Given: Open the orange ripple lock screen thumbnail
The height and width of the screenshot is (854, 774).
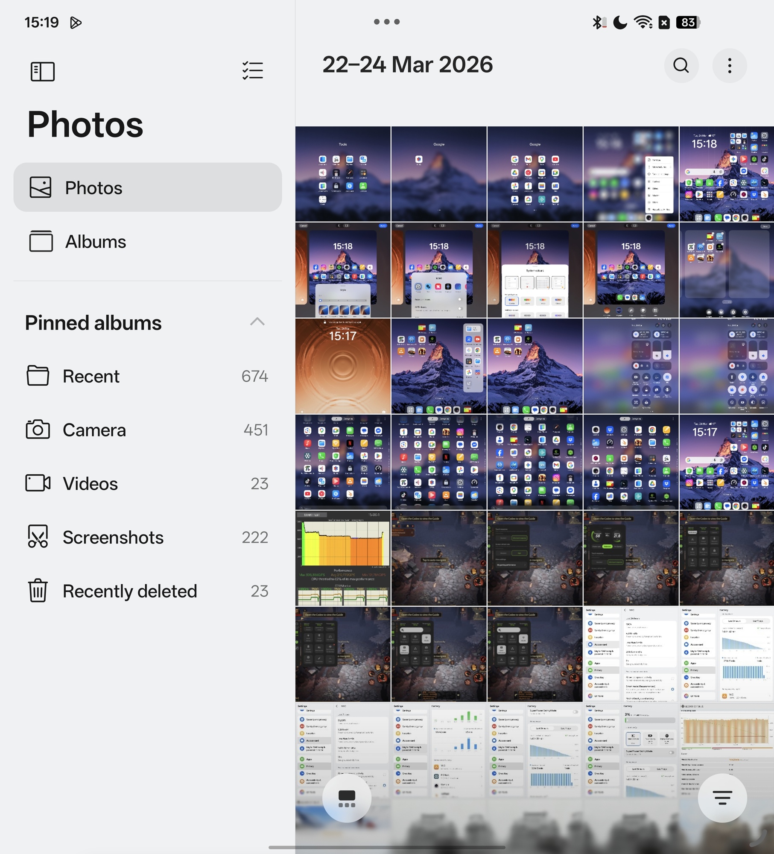Looking at the screenshot, I should coord(343,366).
